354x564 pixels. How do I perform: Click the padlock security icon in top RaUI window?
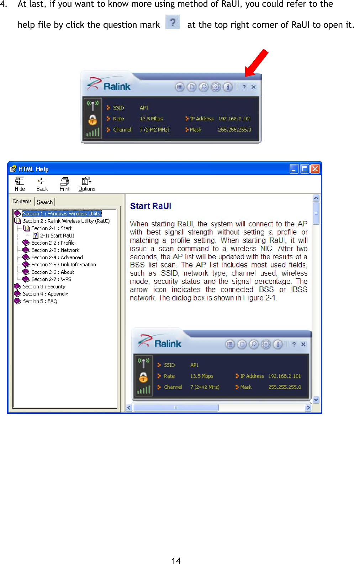coord(93,120)
